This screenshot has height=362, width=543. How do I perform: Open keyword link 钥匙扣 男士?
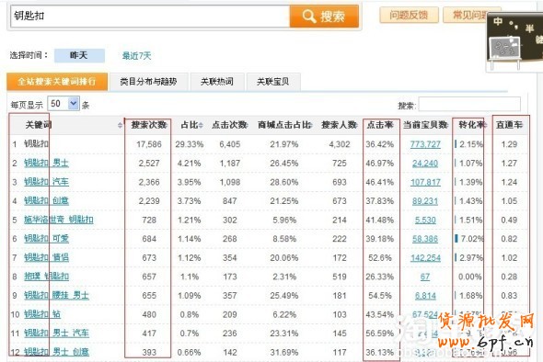tap(46, 163)
